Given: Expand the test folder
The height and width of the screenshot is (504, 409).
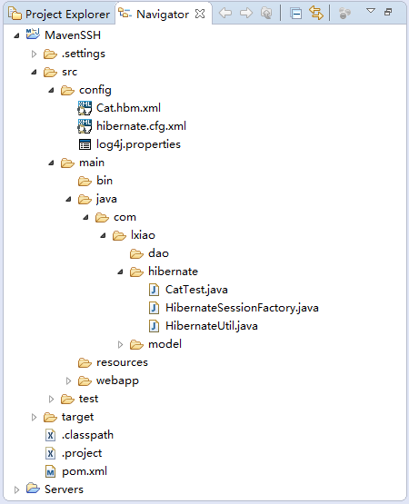Looking at the screenshot, I should [x=51, y=400].
